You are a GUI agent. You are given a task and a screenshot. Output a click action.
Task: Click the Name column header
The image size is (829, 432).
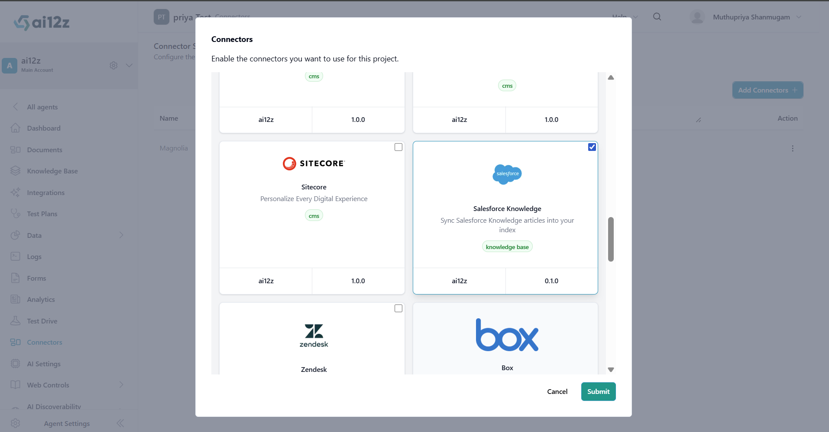point(169,118)
